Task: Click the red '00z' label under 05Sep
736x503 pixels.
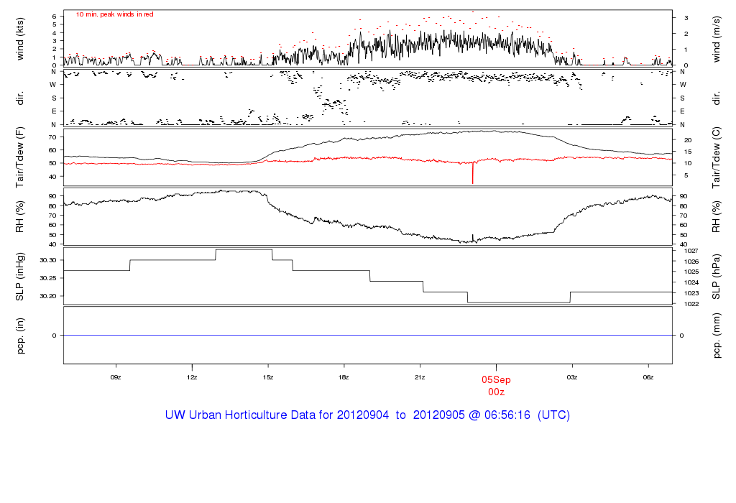Action: point(496,392)
